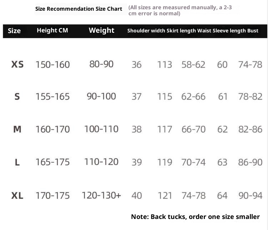Image resolution: width=268 pixels, height=230 pixels.
Task: Click the Bust header text
Action: (253, 31)
